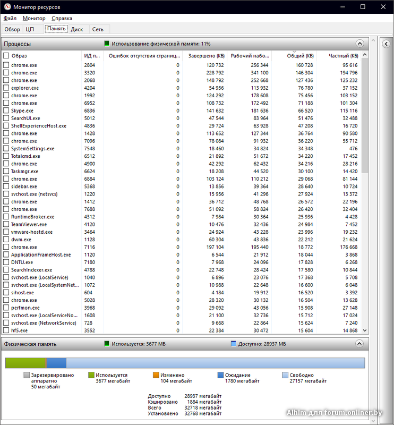The image size is (394, 425).
Task: Check the vmware-hostd.exe checkbox
Action: 6,232
